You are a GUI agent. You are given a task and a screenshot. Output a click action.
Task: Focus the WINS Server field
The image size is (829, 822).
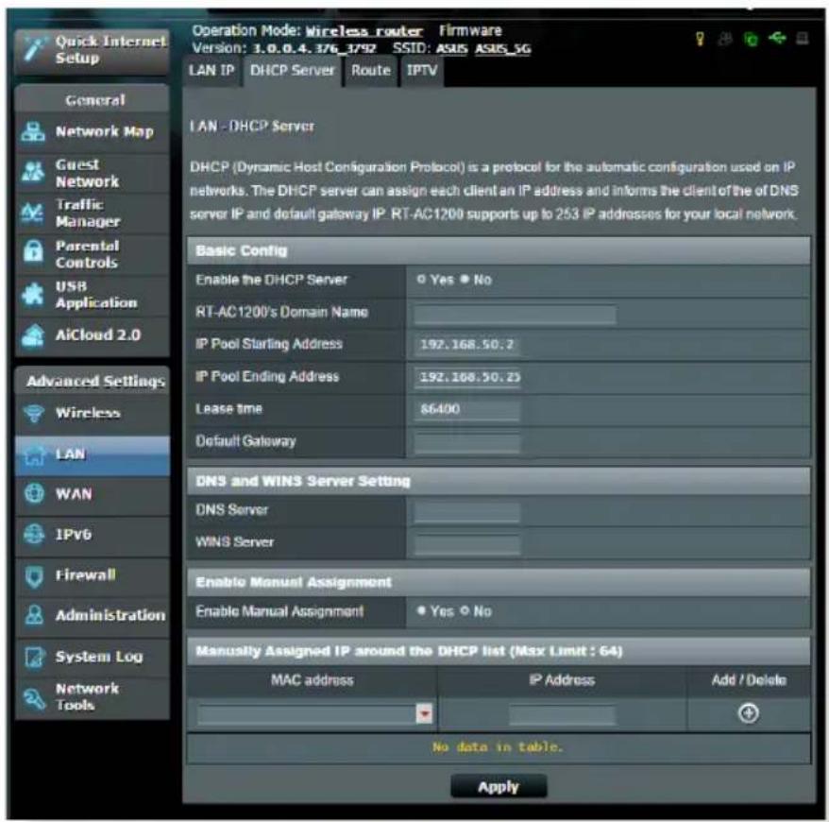[x=466, y=544]
